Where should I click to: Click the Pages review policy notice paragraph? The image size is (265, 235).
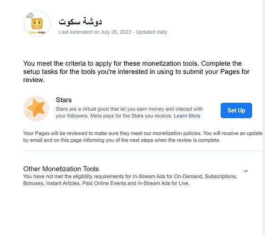pyautogui.click(x=143, y=137)
